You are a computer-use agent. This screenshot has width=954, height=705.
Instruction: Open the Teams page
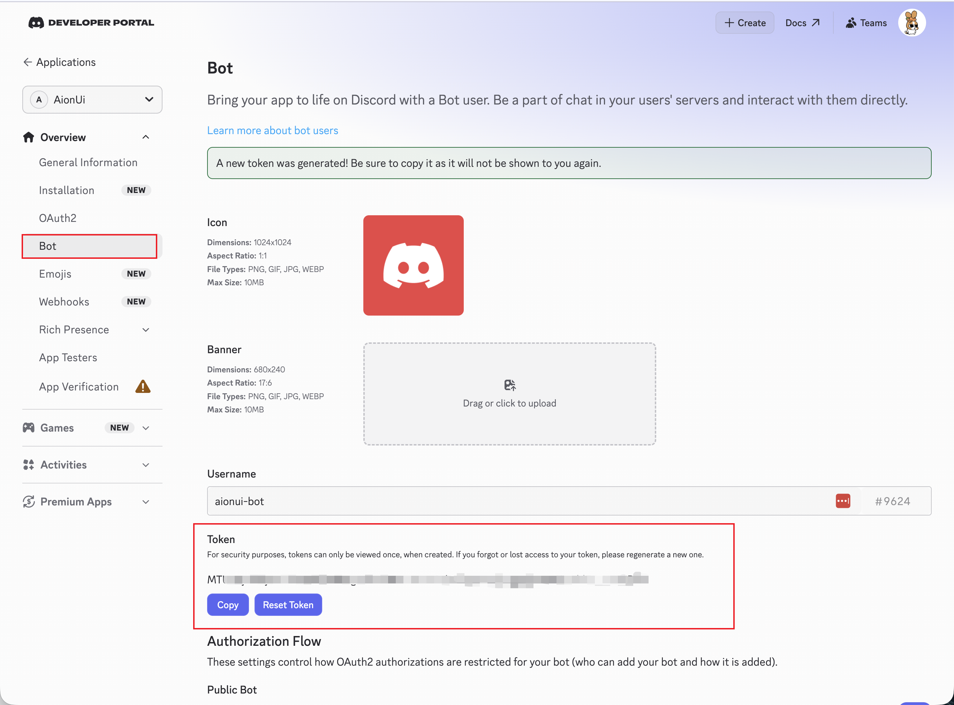click(x=866, y=23)
